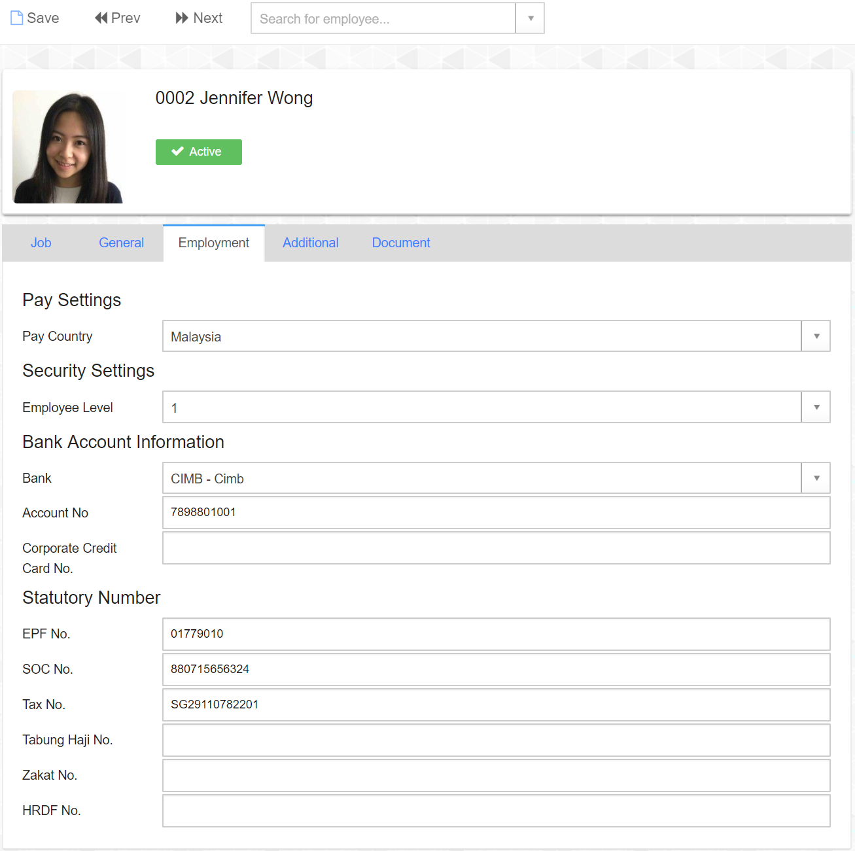Toggle the green Active status button

coord(199,152)
